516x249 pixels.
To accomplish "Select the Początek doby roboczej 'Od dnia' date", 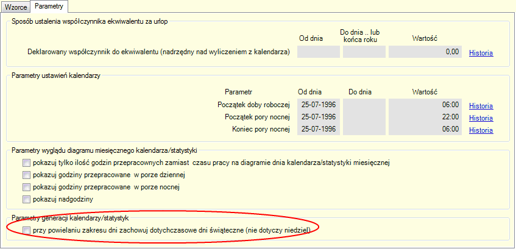I will point(318,105).
